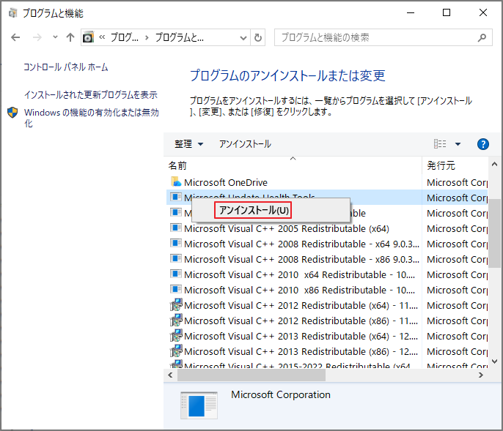Image resolution: width=503 pixels, height=431 pixels.
Task: Choose アンインストール(U) in the context menu
Action: [253, 210]
